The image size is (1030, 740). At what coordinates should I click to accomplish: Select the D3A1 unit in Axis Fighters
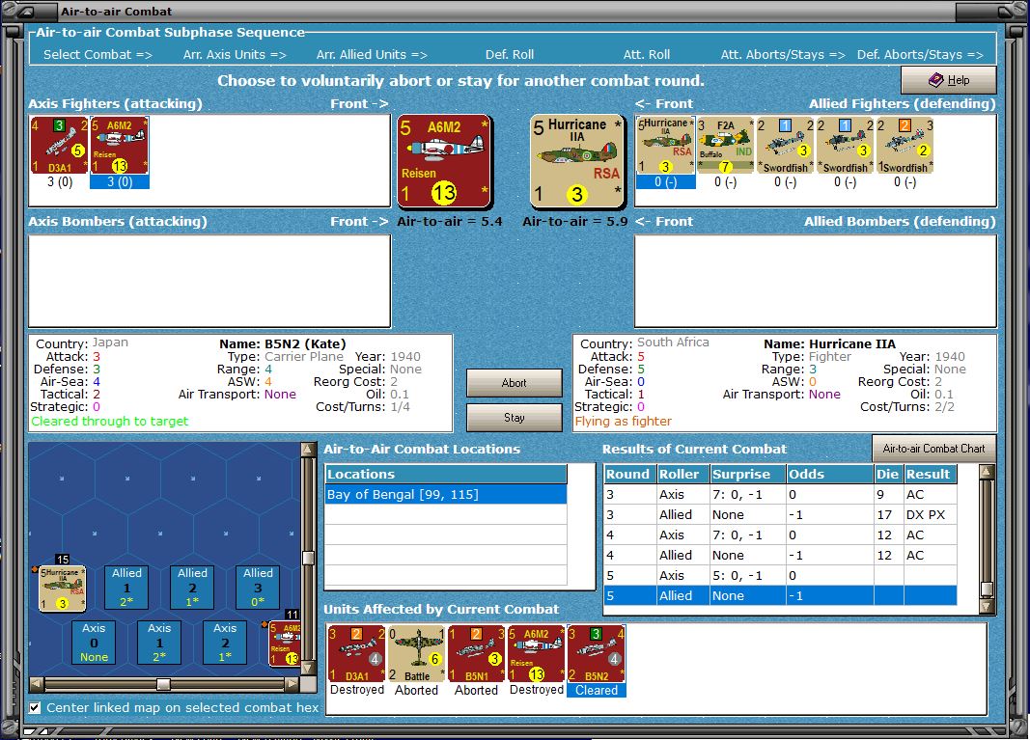[59, 145]
